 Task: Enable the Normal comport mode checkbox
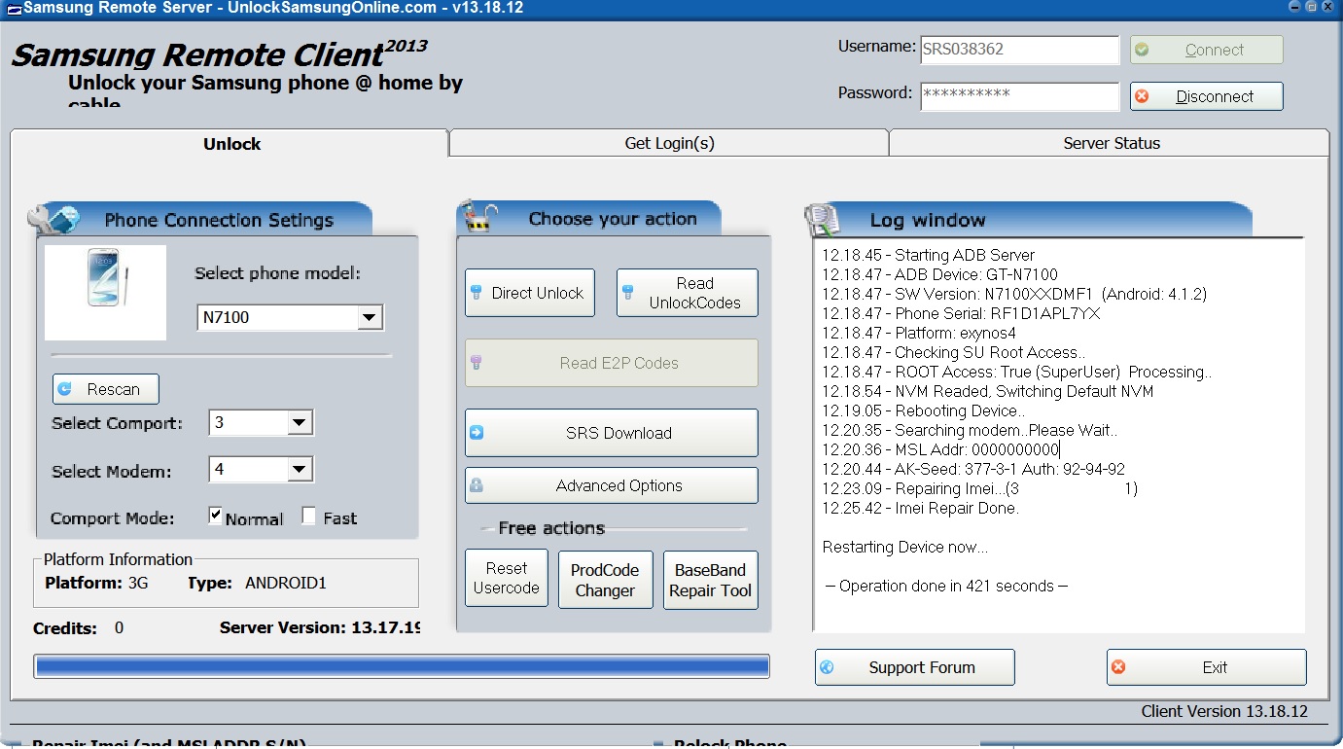pyautogui.click(x=216, y=517)
